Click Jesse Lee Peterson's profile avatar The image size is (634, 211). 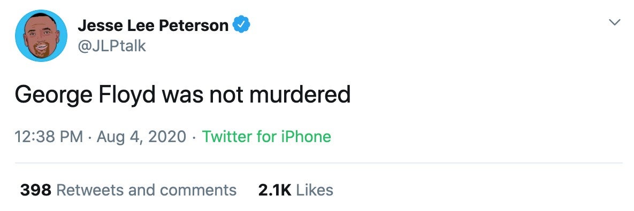(41, 35)
